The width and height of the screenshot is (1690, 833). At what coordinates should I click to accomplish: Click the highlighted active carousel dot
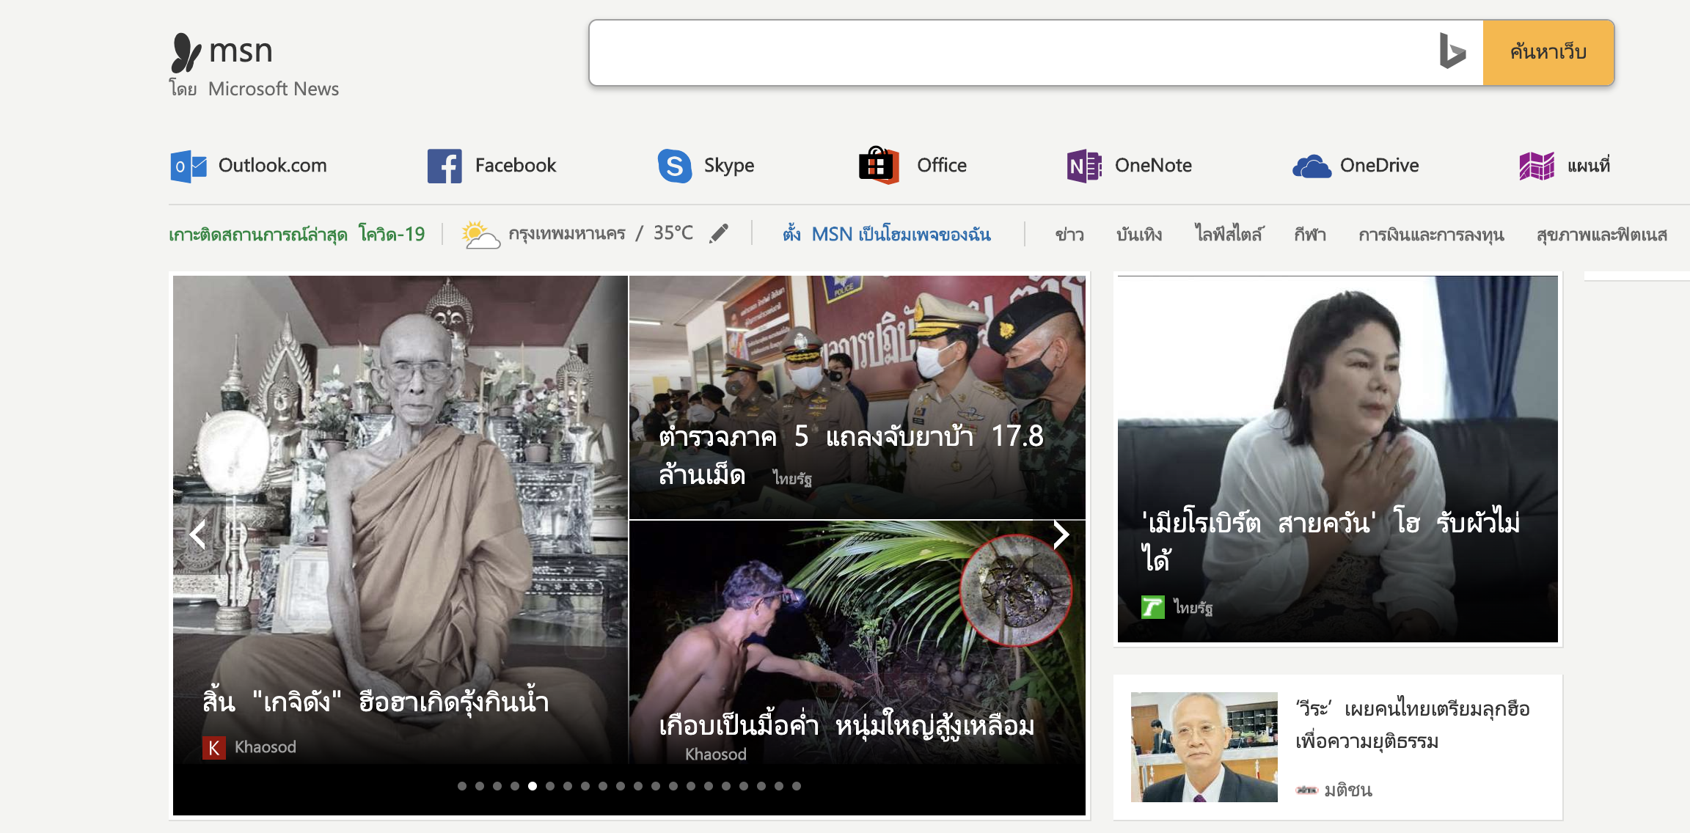point(533,786)
